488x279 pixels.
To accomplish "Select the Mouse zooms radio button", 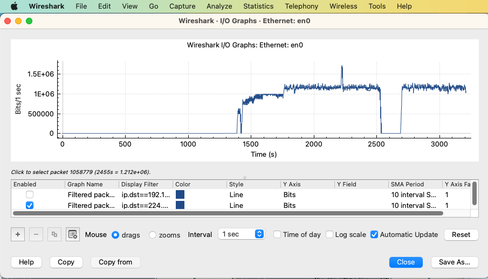I will 153,235.
